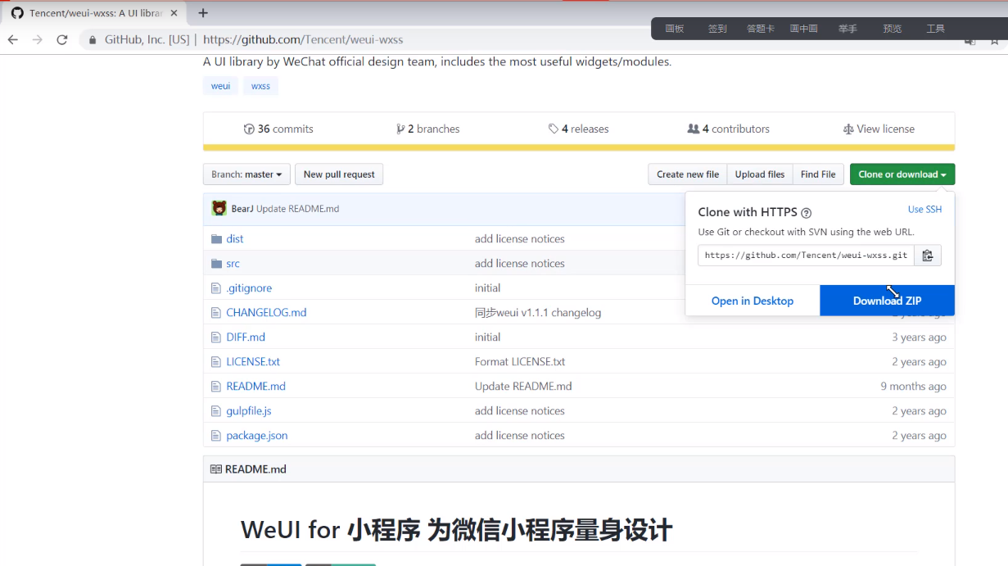1008x566 pixels.
Task: Click the Download ZIP button
Action: [888, 301]
